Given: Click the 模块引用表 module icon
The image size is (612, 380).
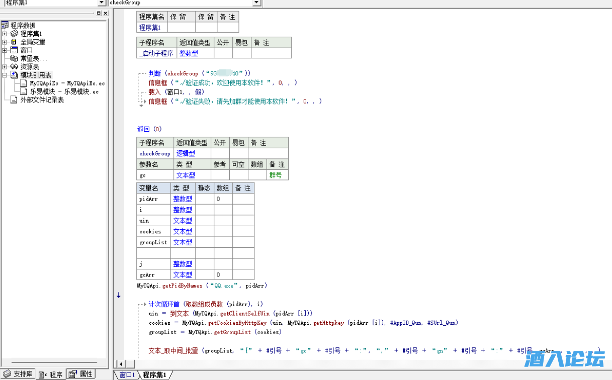Looking at the screenshot, I should click(14, 75).
